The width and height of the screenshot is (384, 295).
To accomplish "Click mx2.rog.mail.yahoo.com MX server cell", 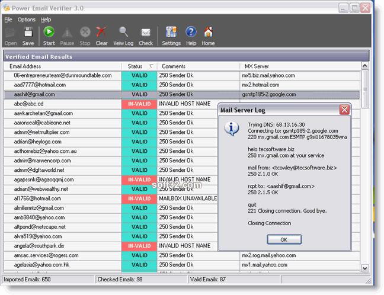I will click(300, 255).
